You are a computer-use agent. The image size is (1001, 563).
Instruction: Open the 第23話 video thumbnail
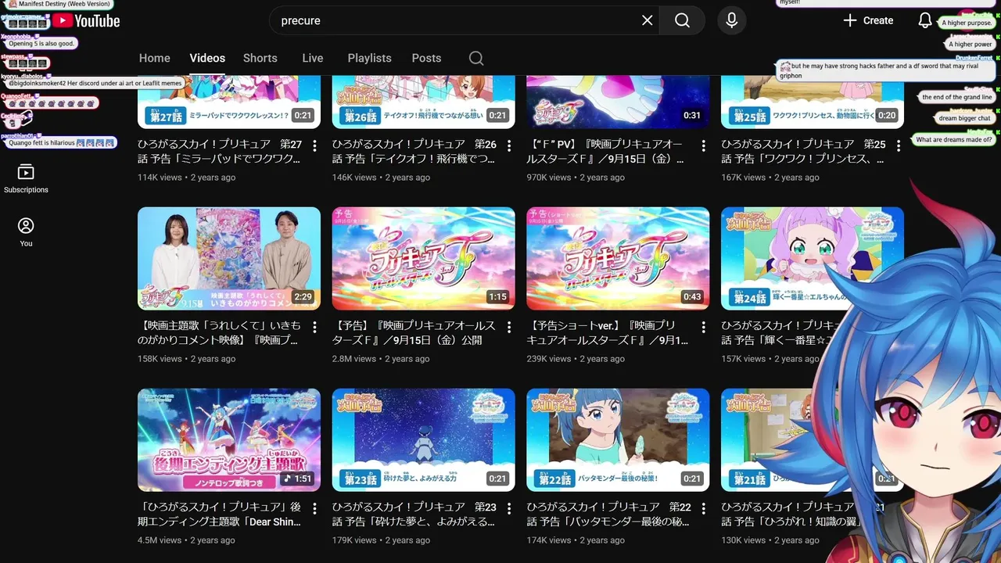424,440
